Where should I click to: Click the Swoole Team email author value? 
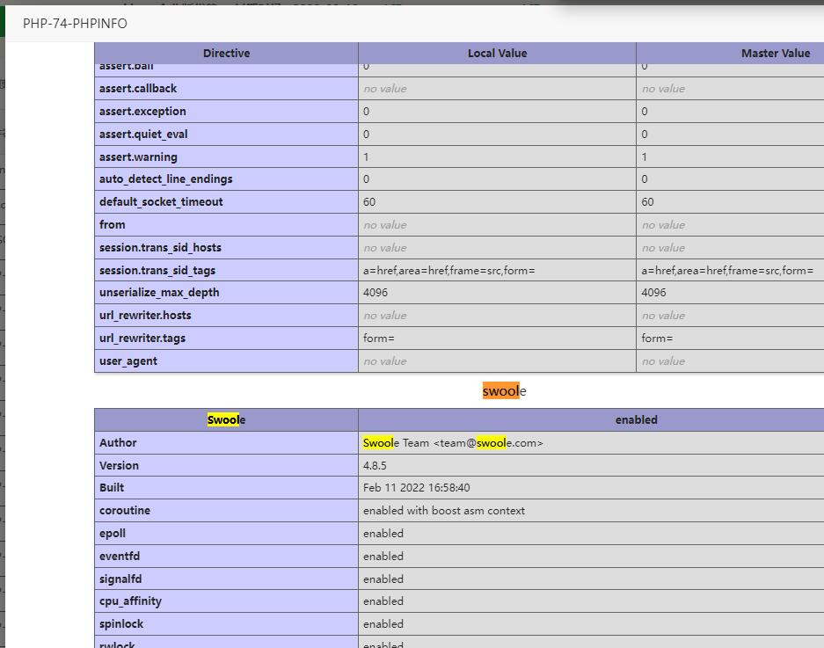coord(453,443)
